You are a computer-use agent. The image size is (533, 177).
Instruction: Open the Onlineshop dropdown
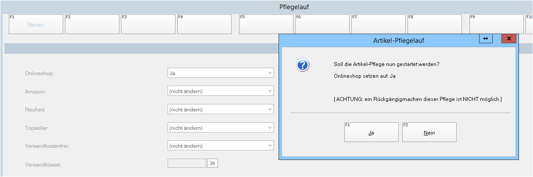pos(270,73)
